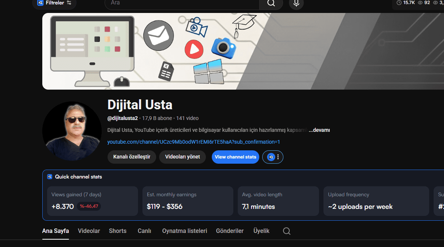Screen dimensions: 444x247
Task: Open the channel tab bar search icon
Action: tap(286, 231)
